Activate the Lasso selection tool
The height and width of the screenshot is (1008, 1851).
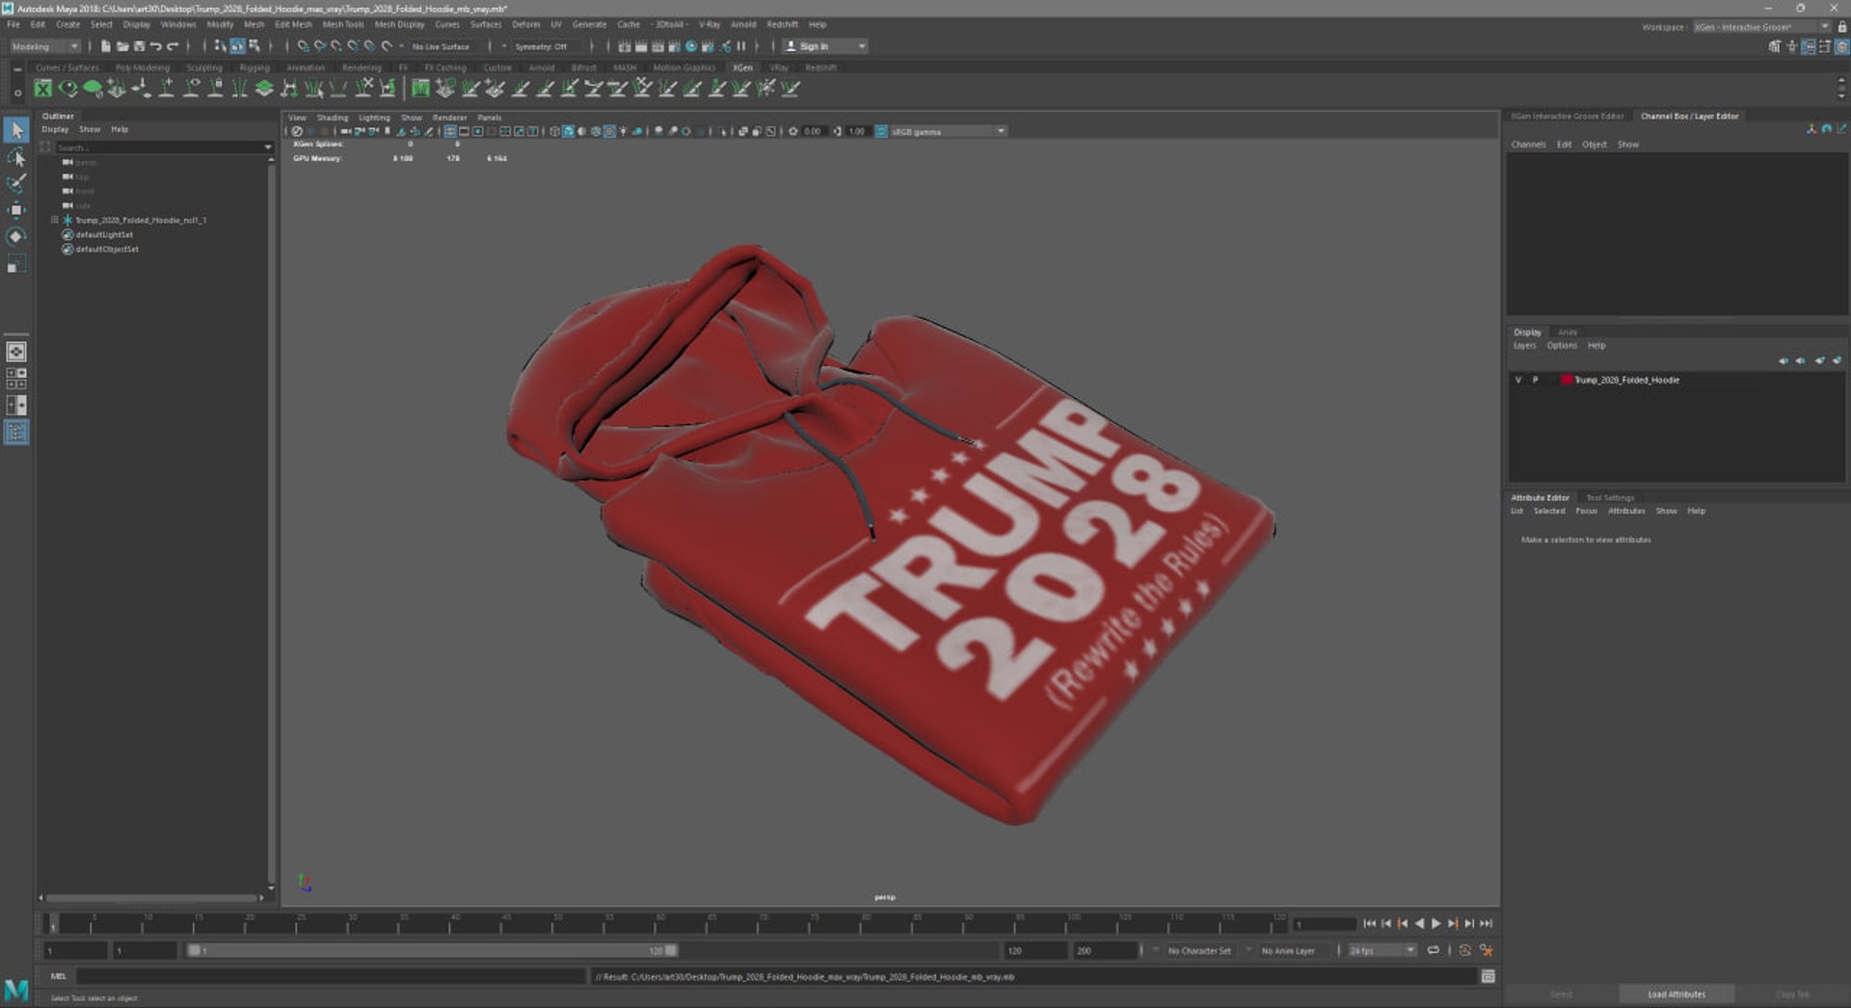16,156
